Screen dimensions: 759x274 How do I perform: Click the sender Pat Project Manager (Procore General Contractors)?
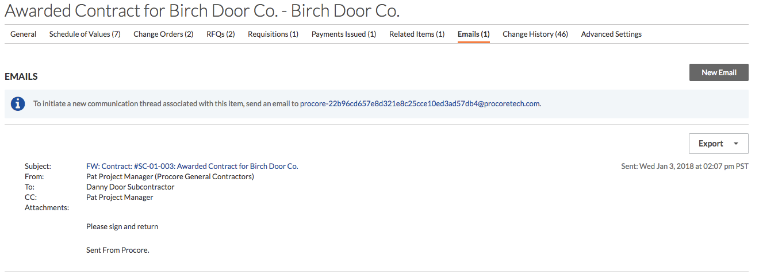[170, 176]
